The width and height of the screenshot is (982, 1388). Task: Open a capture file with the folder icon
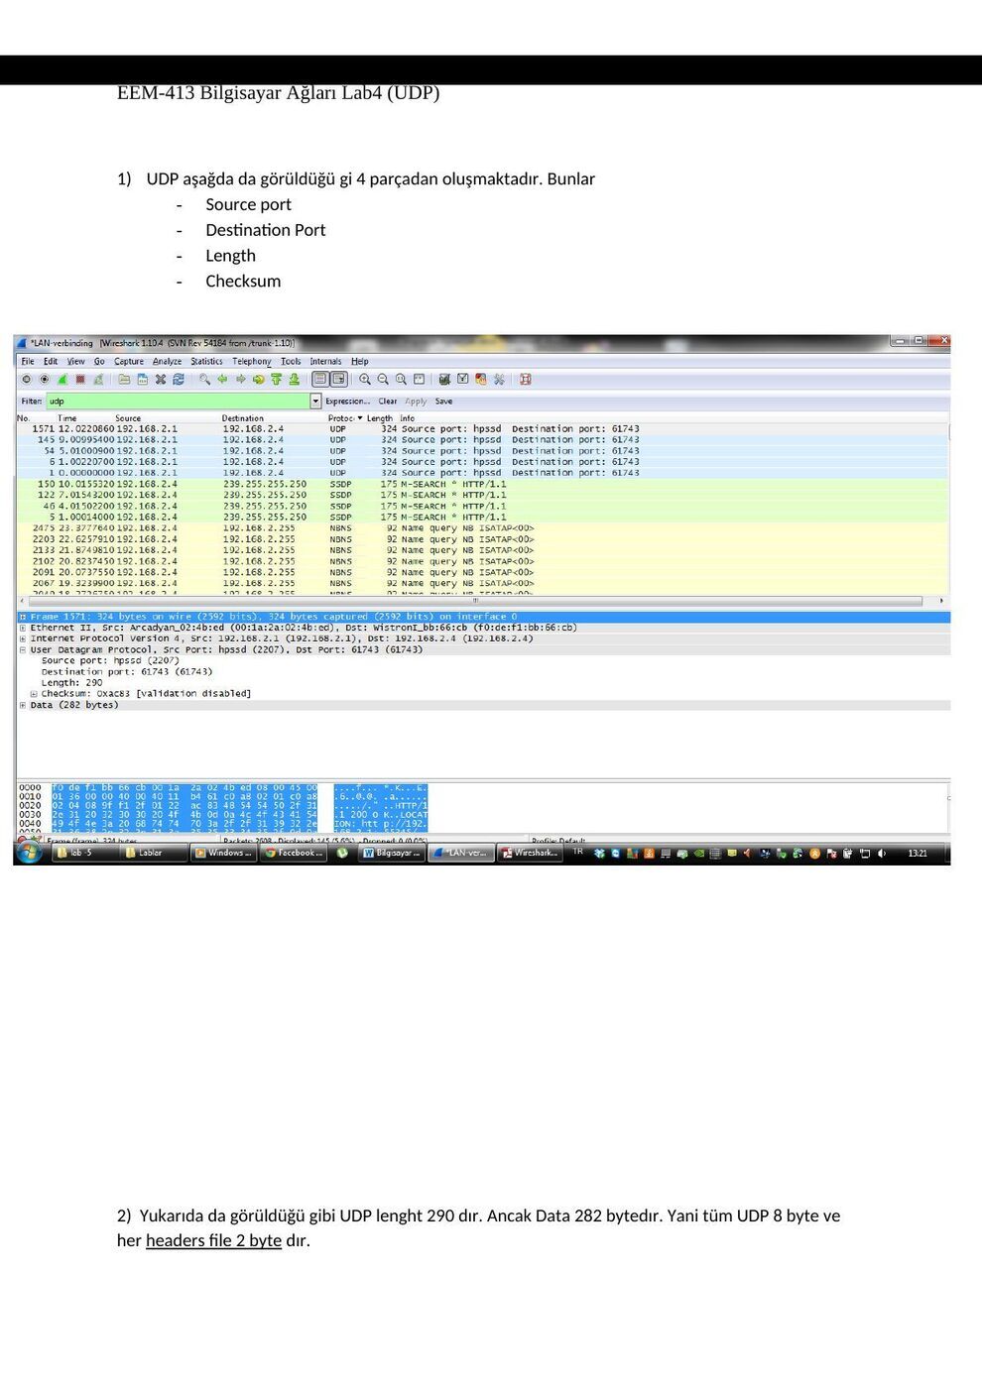coord(124,380)
